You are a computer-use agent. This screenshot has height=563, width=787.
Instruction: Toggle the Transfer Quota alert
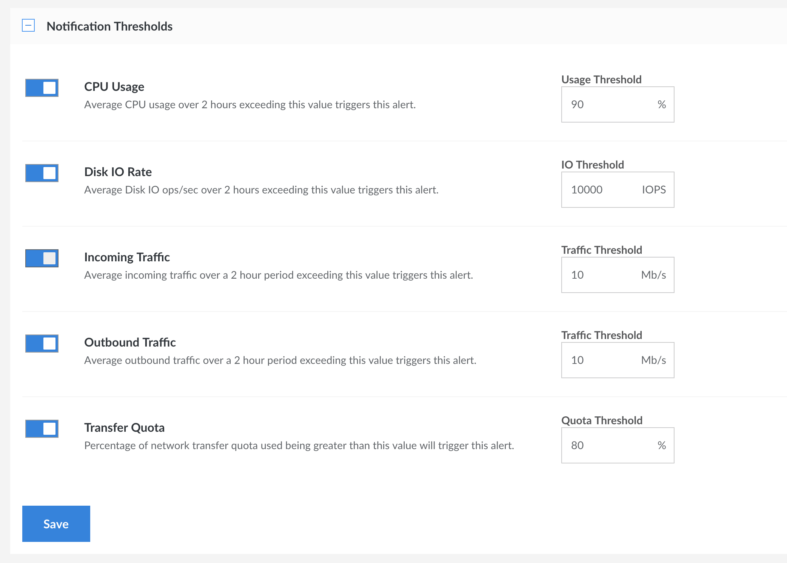click(x=42, y=429)
